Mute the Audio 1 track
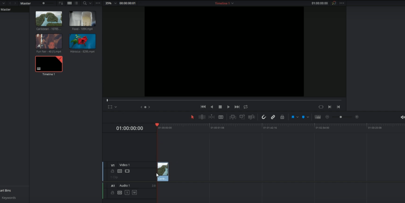The image size is (405, 203). tap(134, 192)
